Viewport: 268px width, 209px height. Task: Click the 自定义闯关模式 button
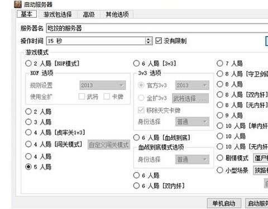coord(109,145)
